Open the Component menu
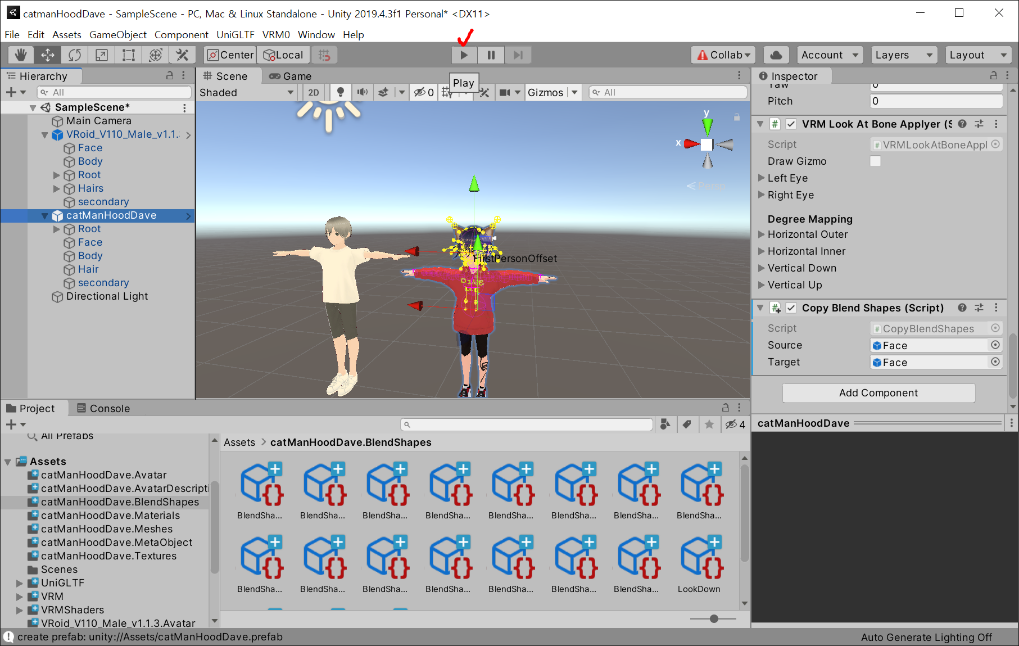 click(182, 34)
